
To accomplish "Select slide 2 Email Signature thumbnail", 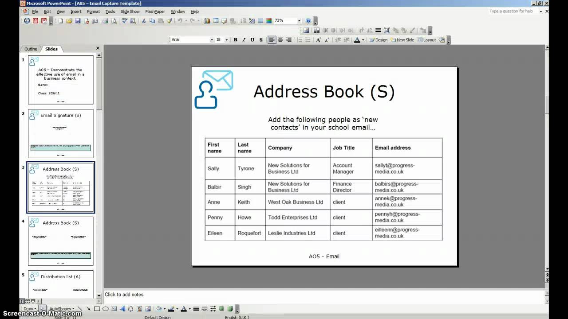I will click(61, 133).
